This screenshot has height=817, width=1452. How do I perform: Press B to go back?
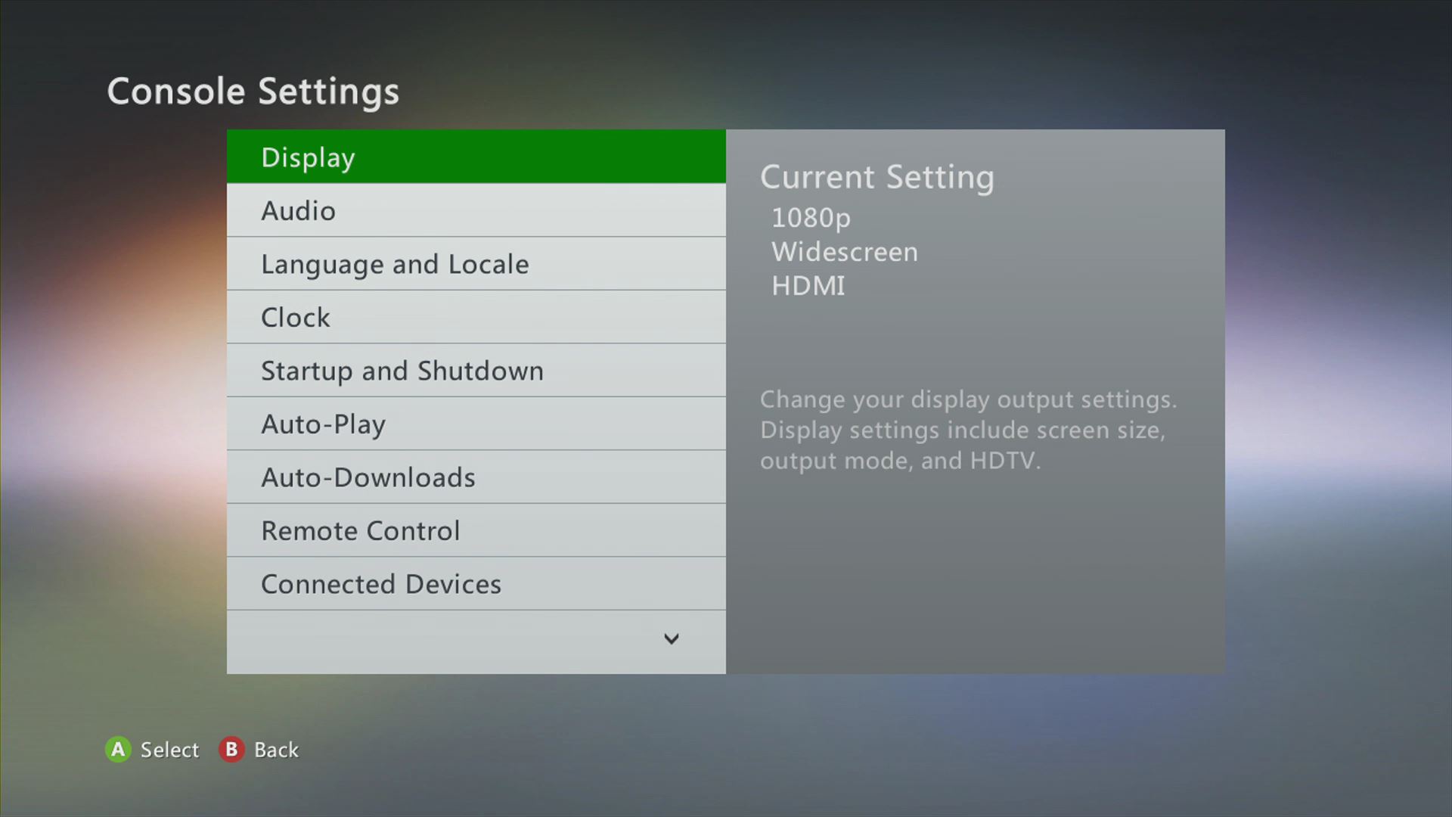click(x=231, y=748)
